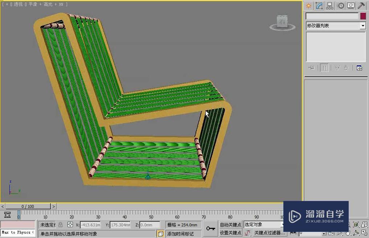Switch to the Modify panel tab

(x=319, y=6)
